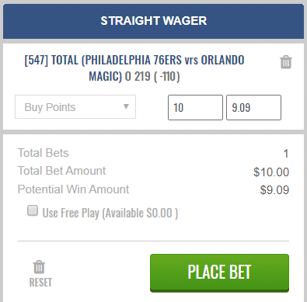The width and height of the screenshot is (307, 302).
Task: Click the Total Bet Amount label
Action: coord(61,171)
